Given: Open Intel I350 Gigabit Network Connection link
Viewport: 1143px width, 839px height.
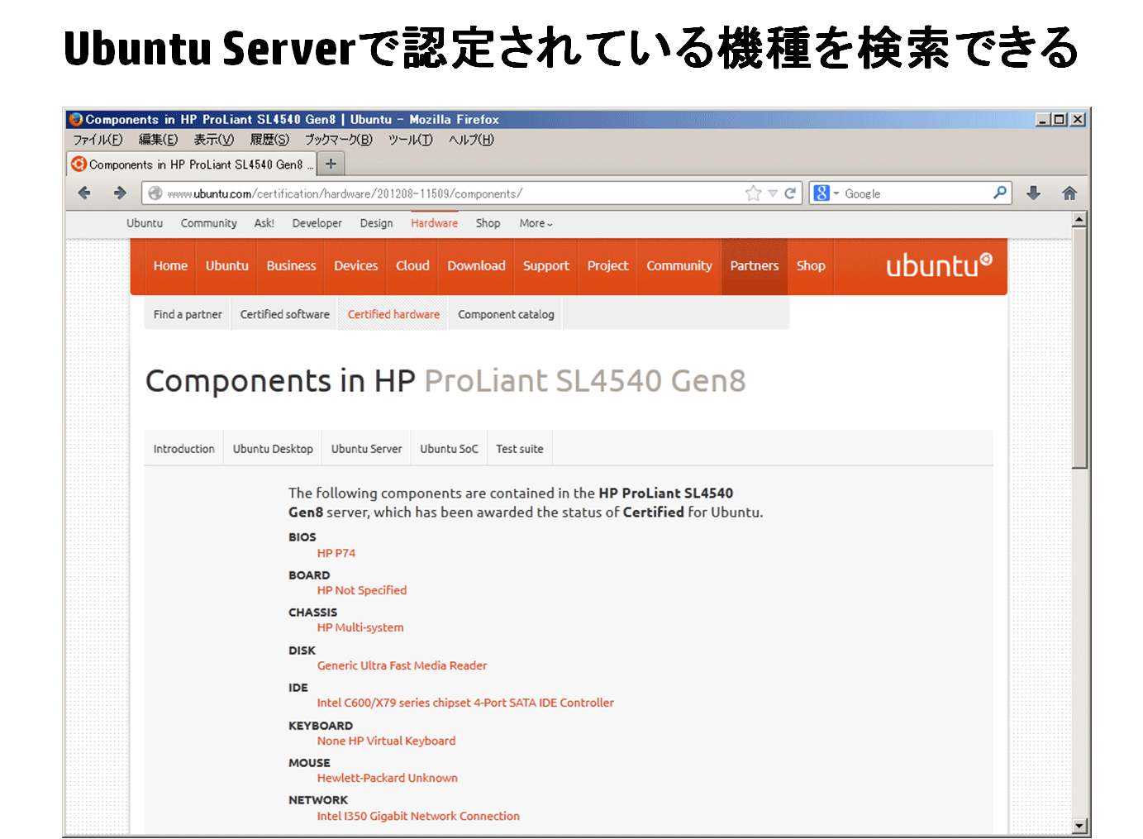Looking at the screenshot, I should [x=418, y=816].
